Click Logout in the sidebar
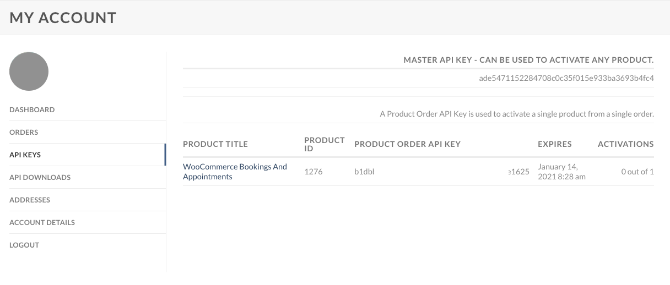Viewport: 670px width, 285px height. tap(24, 245)
